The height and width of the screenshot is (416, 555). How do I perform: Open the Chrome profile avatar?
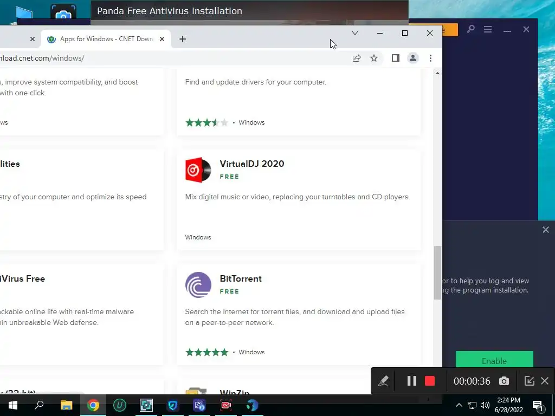point(412,58)
